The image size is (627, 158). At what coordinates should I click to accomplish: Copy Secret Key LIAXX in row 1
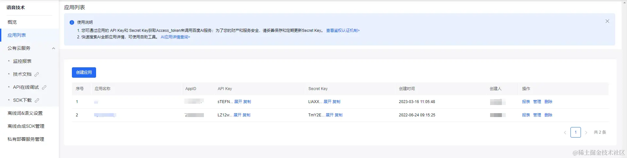336,102
